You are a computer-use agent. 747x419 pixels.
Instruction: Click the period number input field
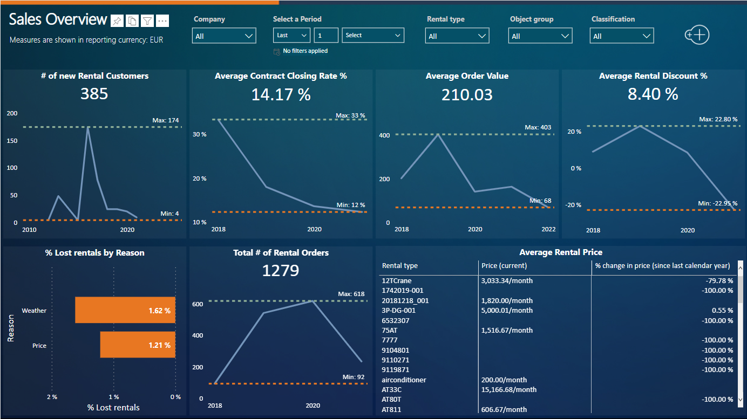(326, 35)
